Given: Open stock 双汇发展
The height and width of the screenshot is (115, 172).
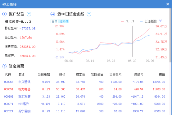Looking at the screenshot, I should 24,97.
